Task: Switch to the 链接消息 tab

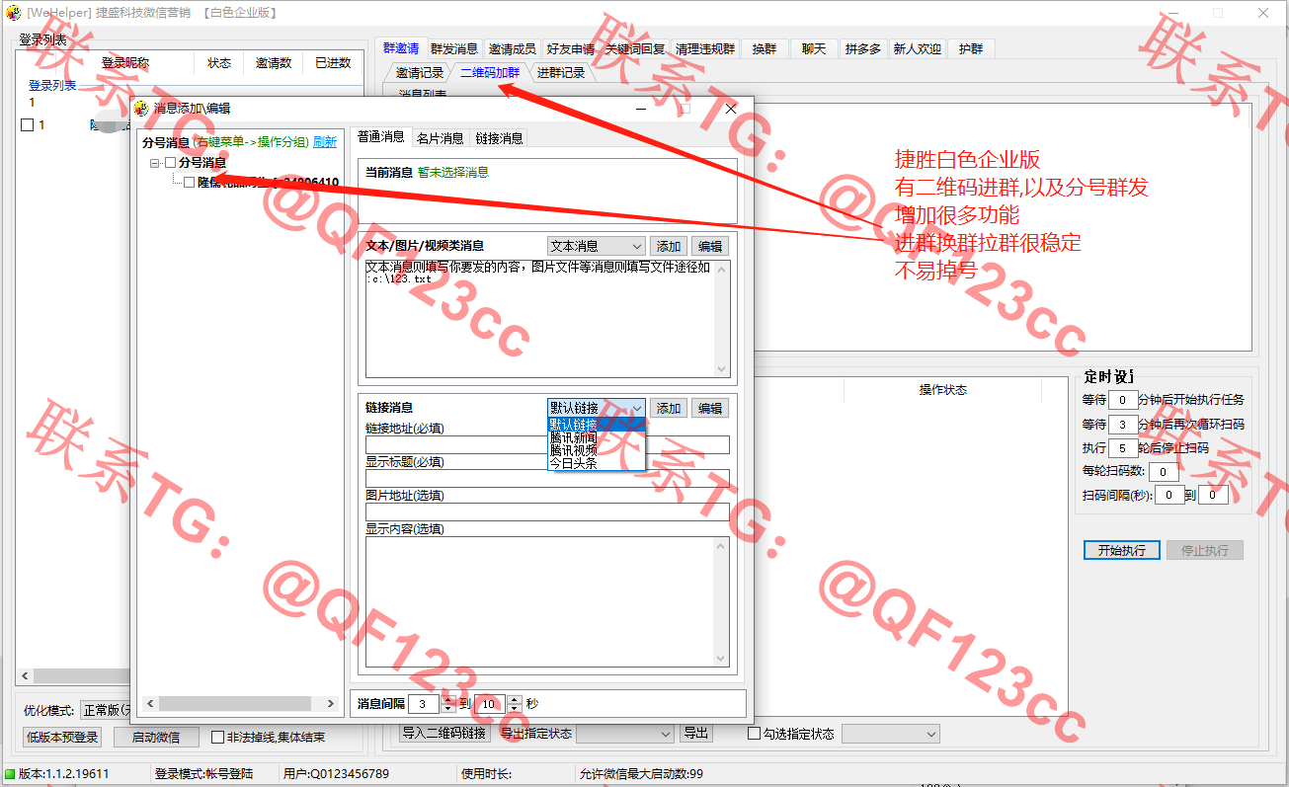Action: coord(499,138)
